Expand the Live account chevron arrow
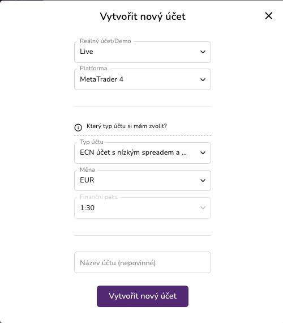The image size is (283, 323). pos(203,52)
